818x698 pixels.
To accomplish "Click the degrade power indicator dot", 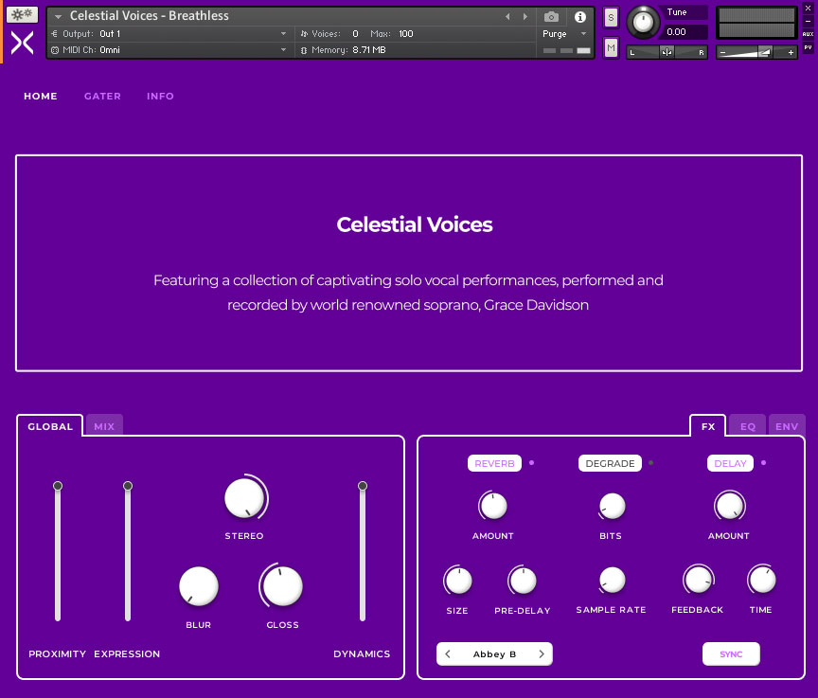I will [650, 463].
